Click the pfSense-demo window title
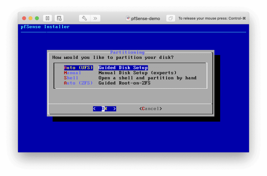The width and height of the screenshot is (267, 176). click(146, 18)
